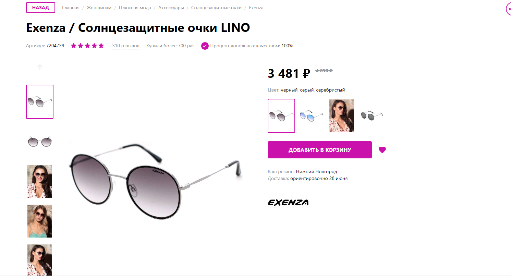Viewport: 511px width, 278px height.
Task: Click ДОБАВИТЬ В КОРЗИНУ button
Action: tap(320, 150)
